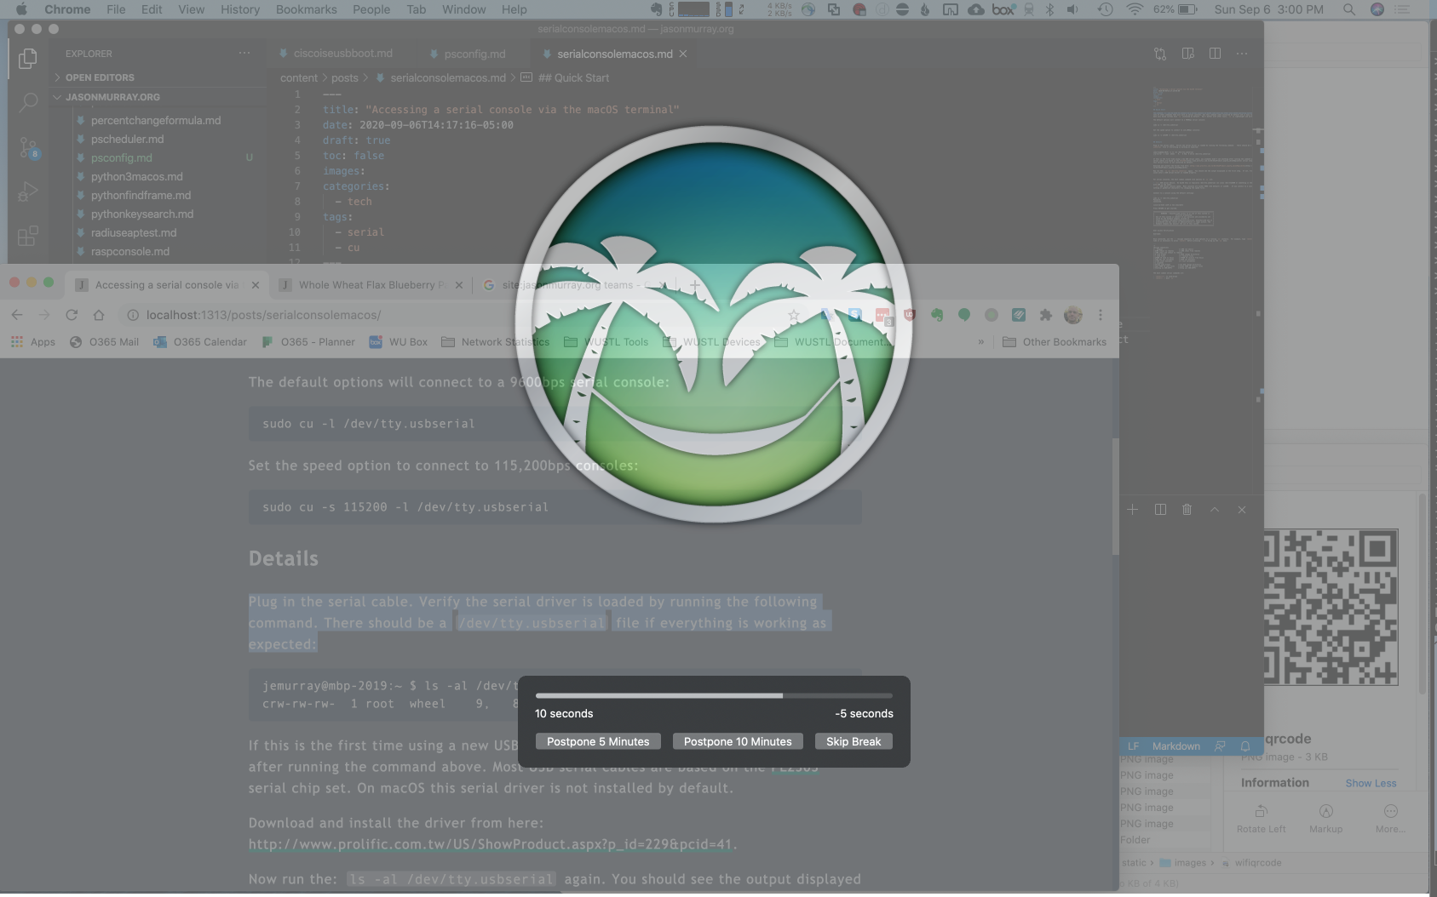Open markdown preview to the side
The image size is (1437, 897).
coord(1187,54)
